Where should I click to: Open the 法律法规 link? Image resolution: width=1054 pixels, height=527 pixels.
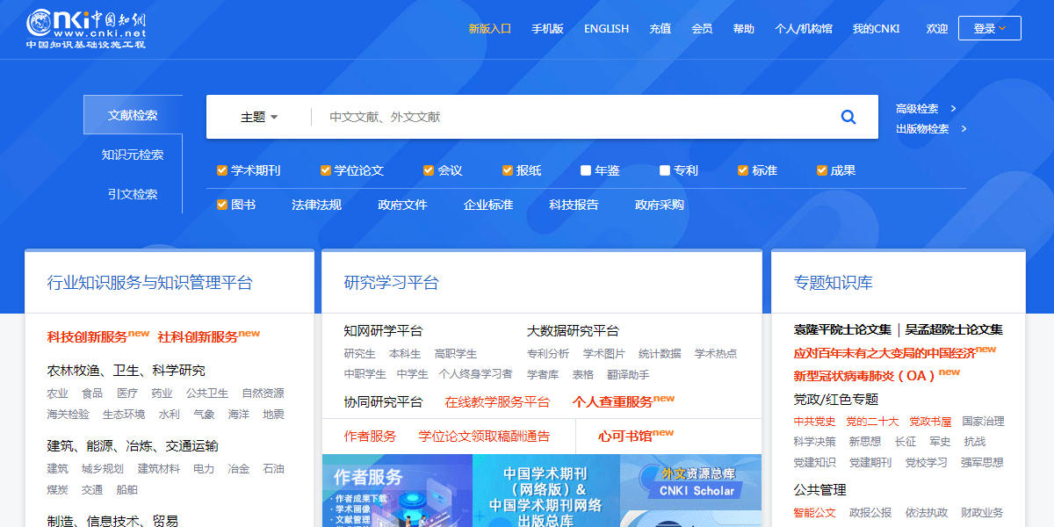pos(316,205)
